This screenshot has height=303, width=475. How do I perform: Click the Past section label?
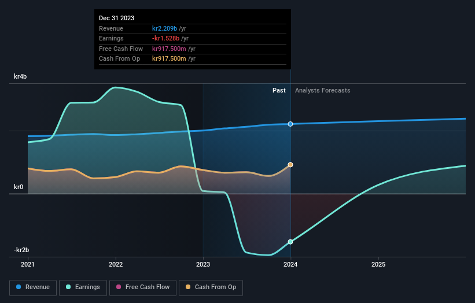tap(279, 90)
